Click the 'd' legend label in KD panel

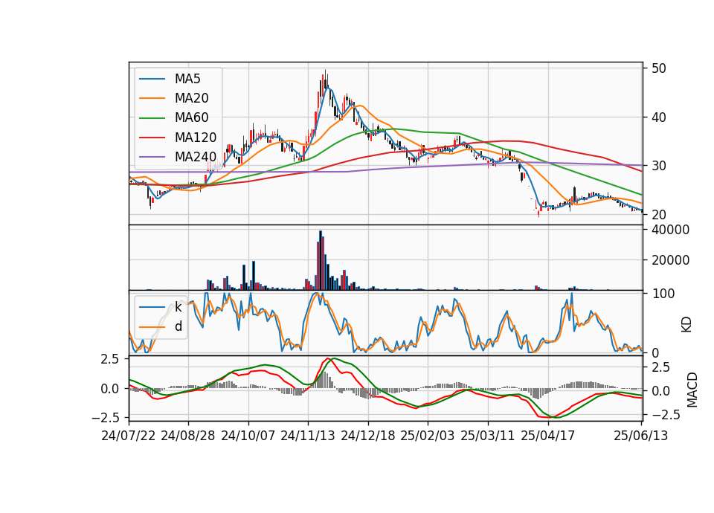point(178,326)
